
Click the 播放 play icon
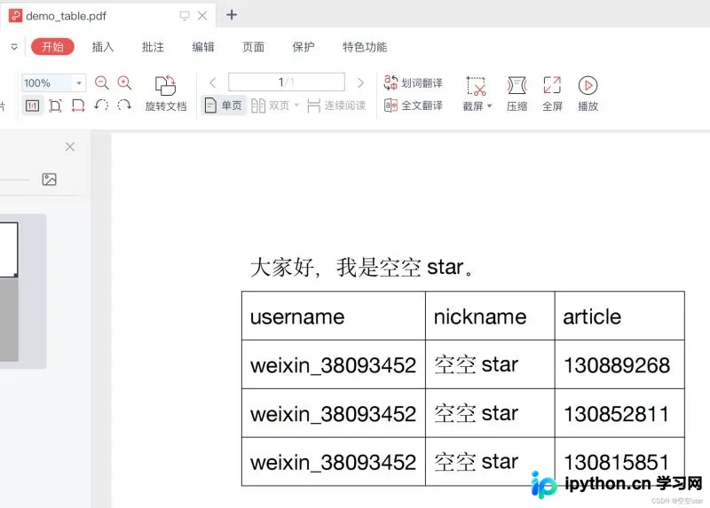pos(588,85)
